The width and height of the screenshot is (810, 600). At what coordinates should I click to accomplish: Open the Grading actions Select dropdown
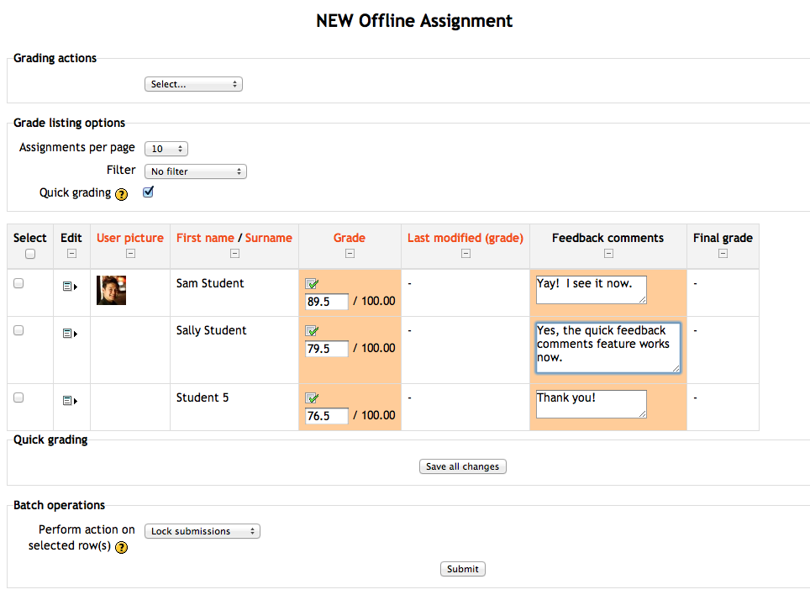pyautogui.click(x=194, y=84)
